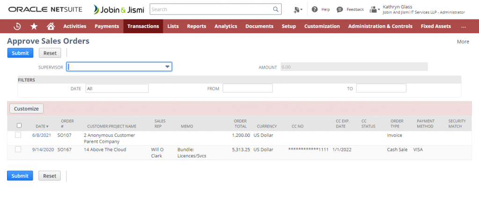Check the box for order SO107
This screenshot has width=479, height=198.
tap(18, 135)
